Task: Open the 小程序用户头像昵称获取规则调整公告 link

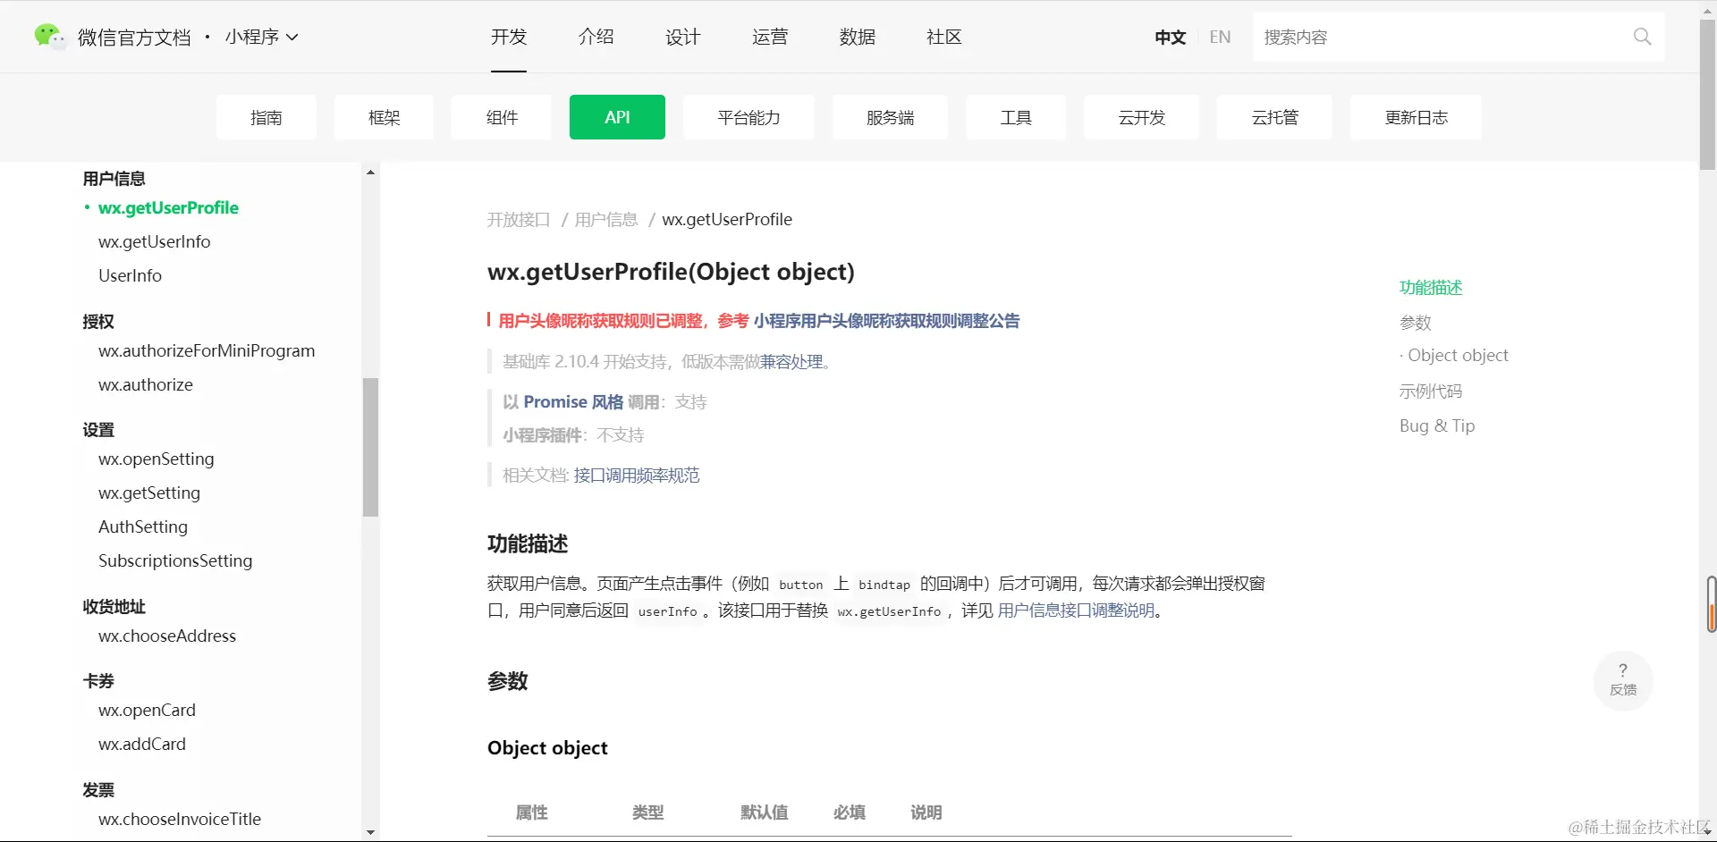Action: [886, 321]
